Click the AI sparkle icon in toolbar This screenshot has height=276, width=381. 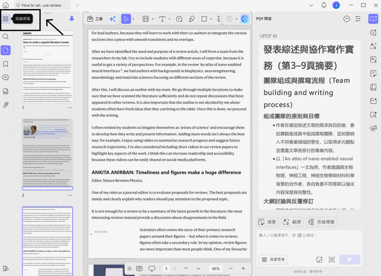point(112,19)
